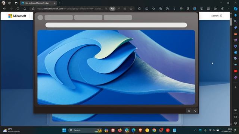Open browsing History toolbar icon

[x=167, y=9]
